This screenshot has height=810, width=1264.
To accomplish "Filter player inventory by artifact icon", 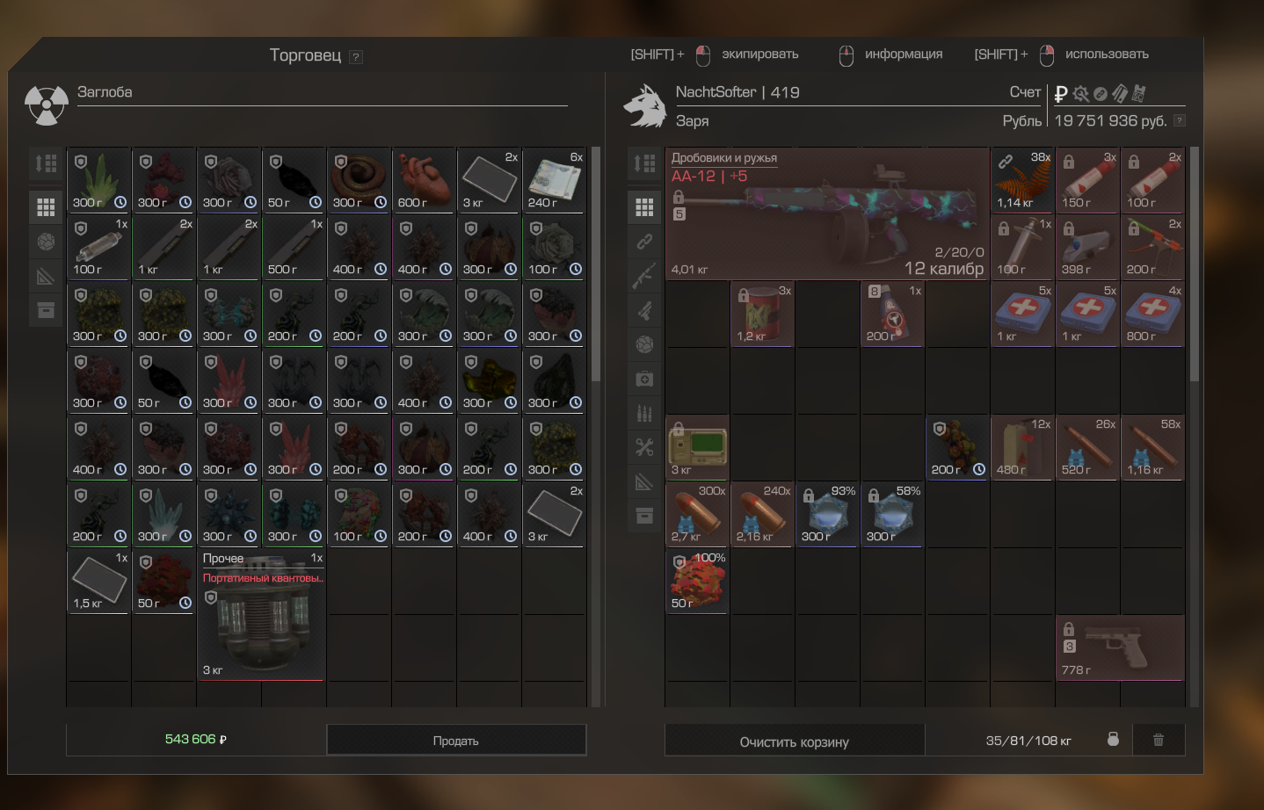I will (x=644, y=344).
